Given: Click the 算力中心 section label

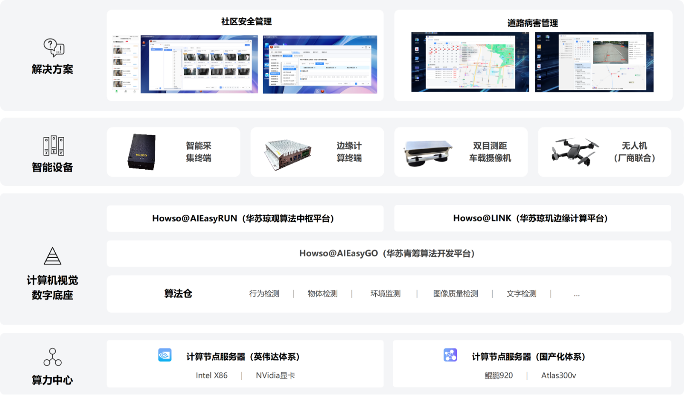Looking at the screenshot, I should tap(52, 380).
